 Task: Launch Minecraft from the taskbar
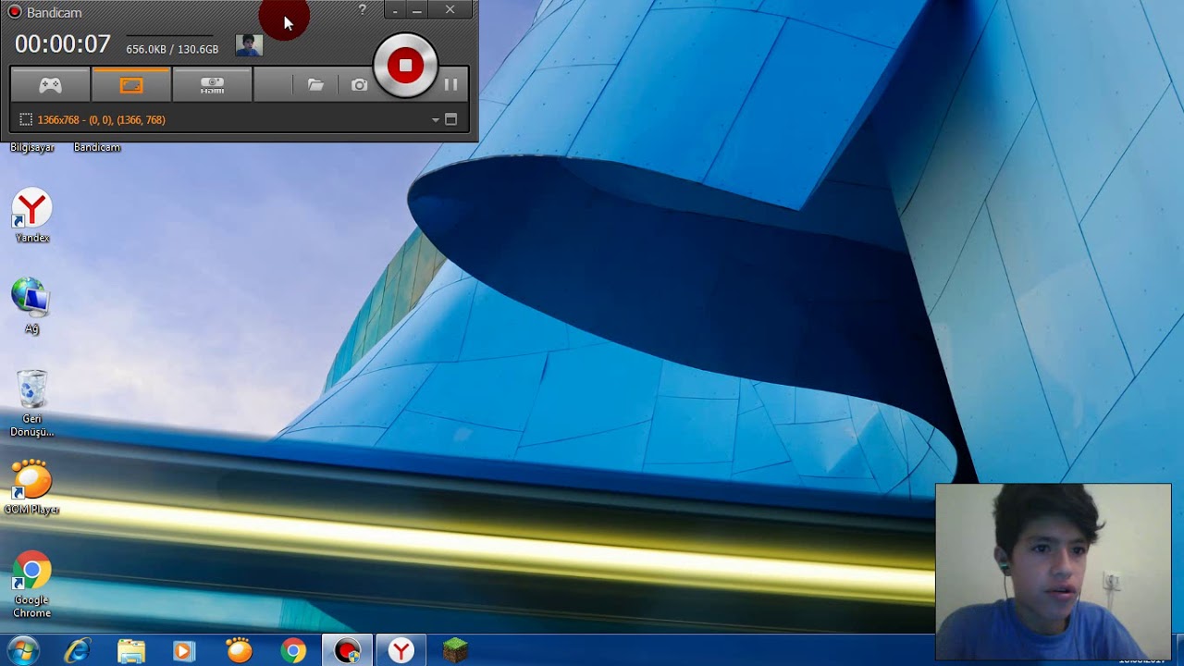[x=455, y=651]
